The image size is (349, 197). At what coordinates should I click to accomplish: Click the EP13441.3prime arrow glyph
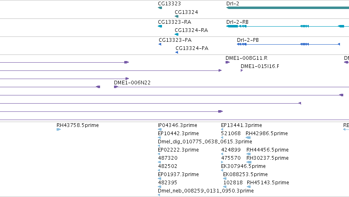coord(222,129)
